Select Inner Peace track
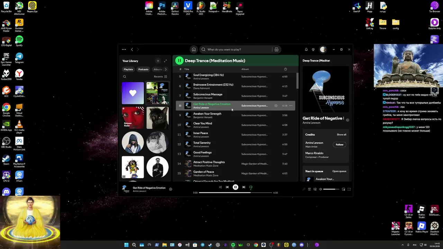The image size is (443, 249). click(x=235, y=135)
